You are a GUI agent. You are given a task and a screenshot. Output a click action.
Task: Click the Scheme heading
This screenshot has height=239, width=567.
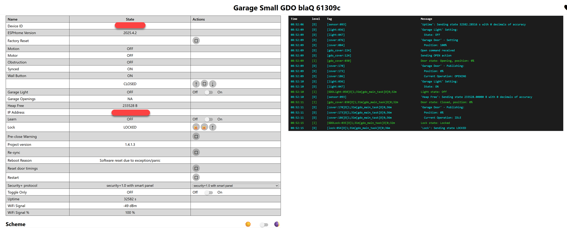click(x=15, y=224)
